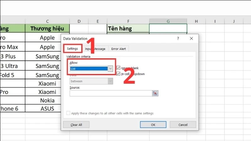Click the Source range selector icon
The width and height of the screenshot is (251, 141).
(155, 93)
